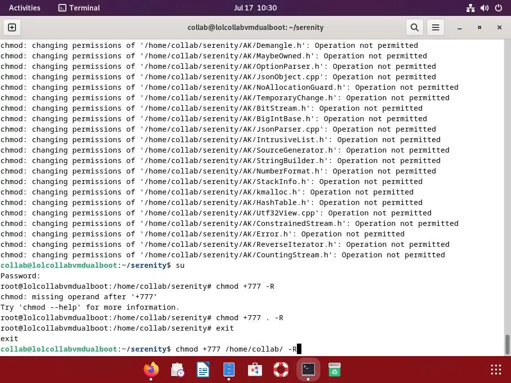Close the terminal window

pyautogui.click(x=499, y=28)
